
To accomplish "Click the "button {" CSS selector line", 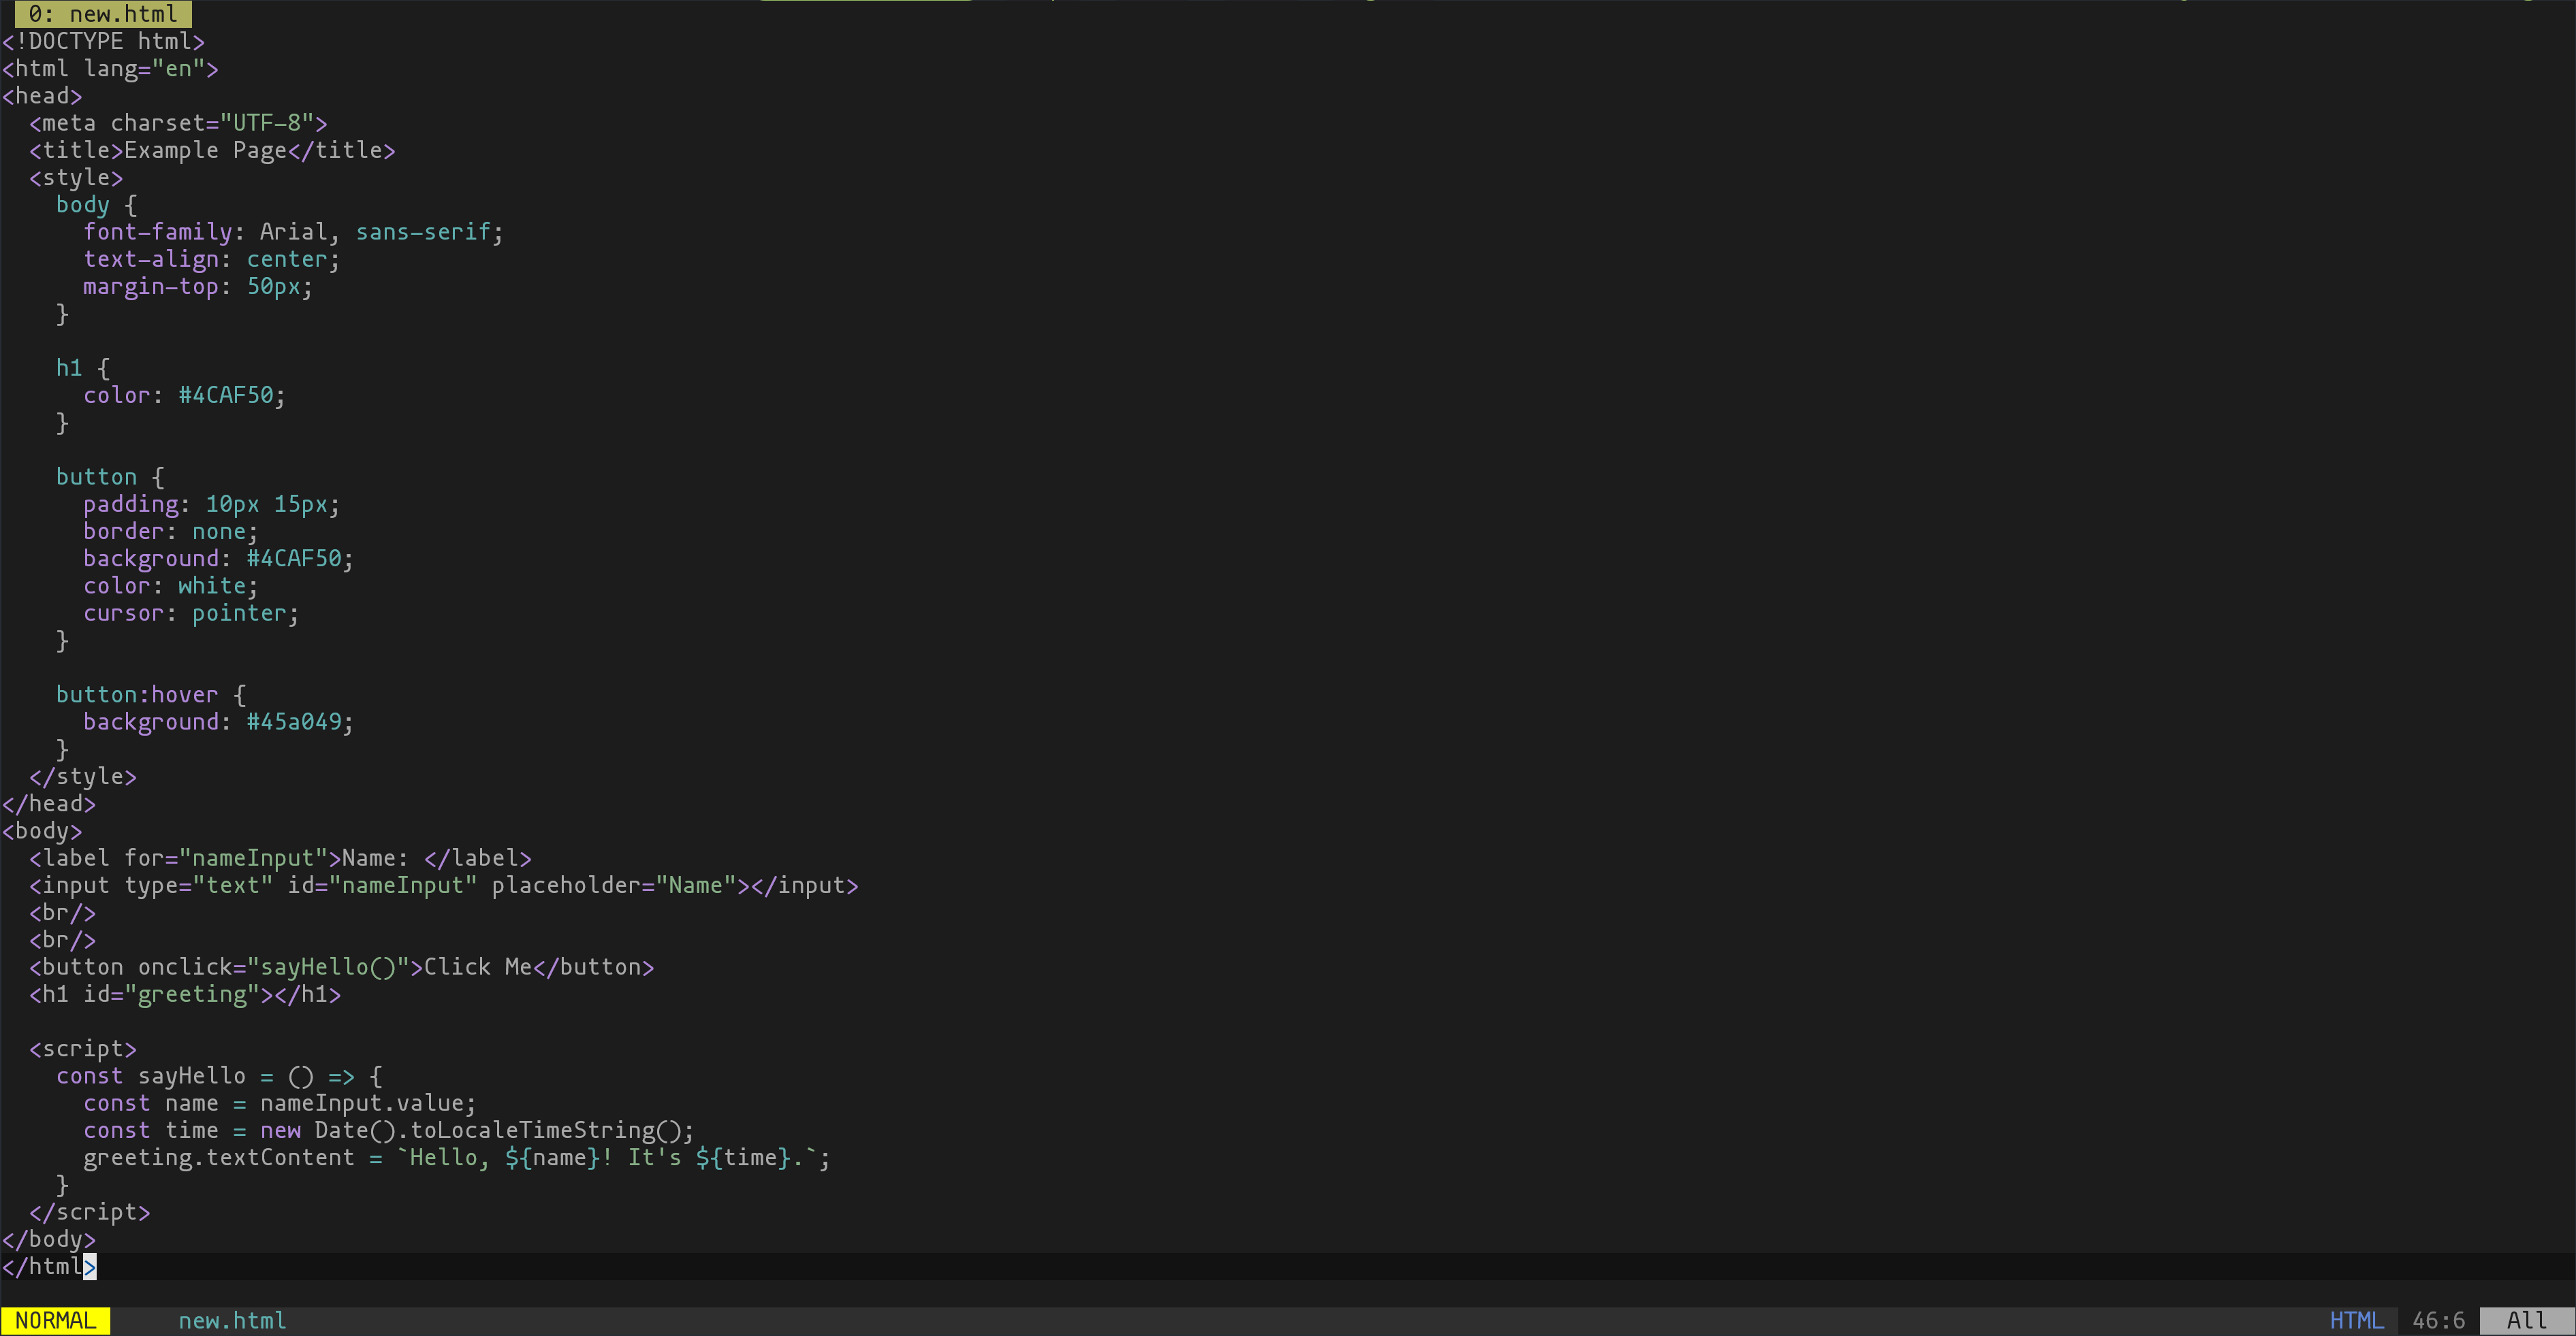I will (x=110, y=476).
